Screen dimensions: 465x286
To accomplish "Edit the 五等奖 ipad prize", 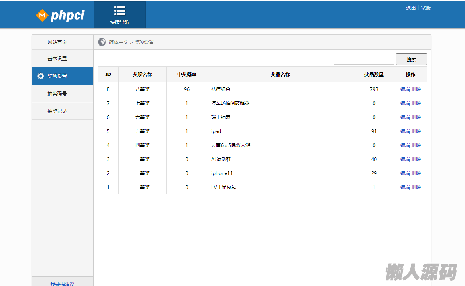I will (x=405, y=131).
